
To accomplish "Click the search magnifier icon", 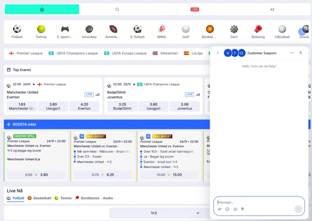I will click(117, 9).
